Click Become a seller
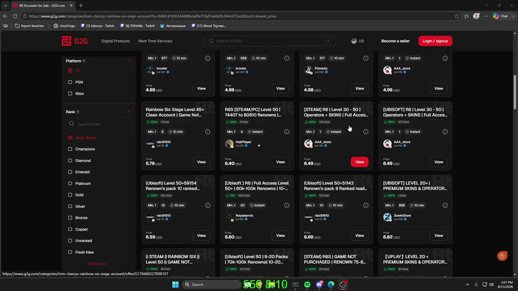The width and height of the screenshot is (518, 291). pyautogui.click(x=395, y=41)
